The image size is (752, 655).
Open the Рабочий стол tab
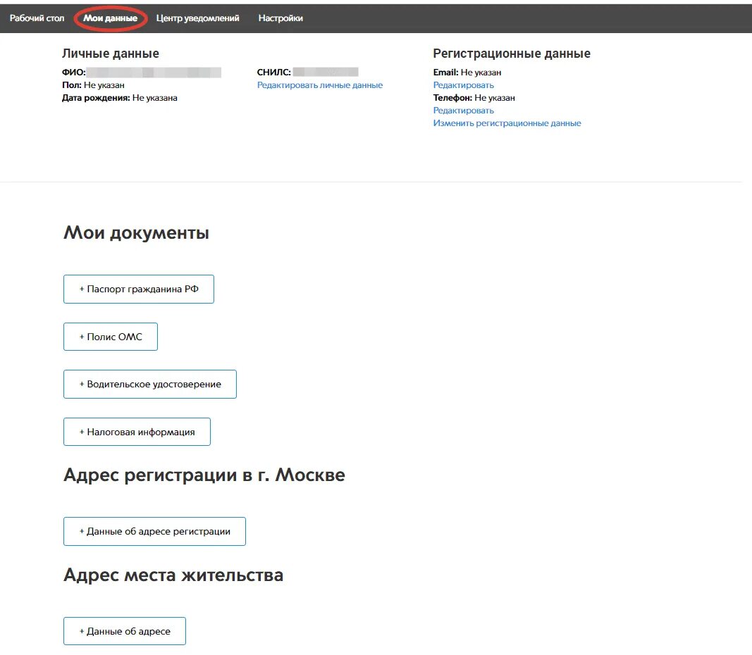pos(37,18)
